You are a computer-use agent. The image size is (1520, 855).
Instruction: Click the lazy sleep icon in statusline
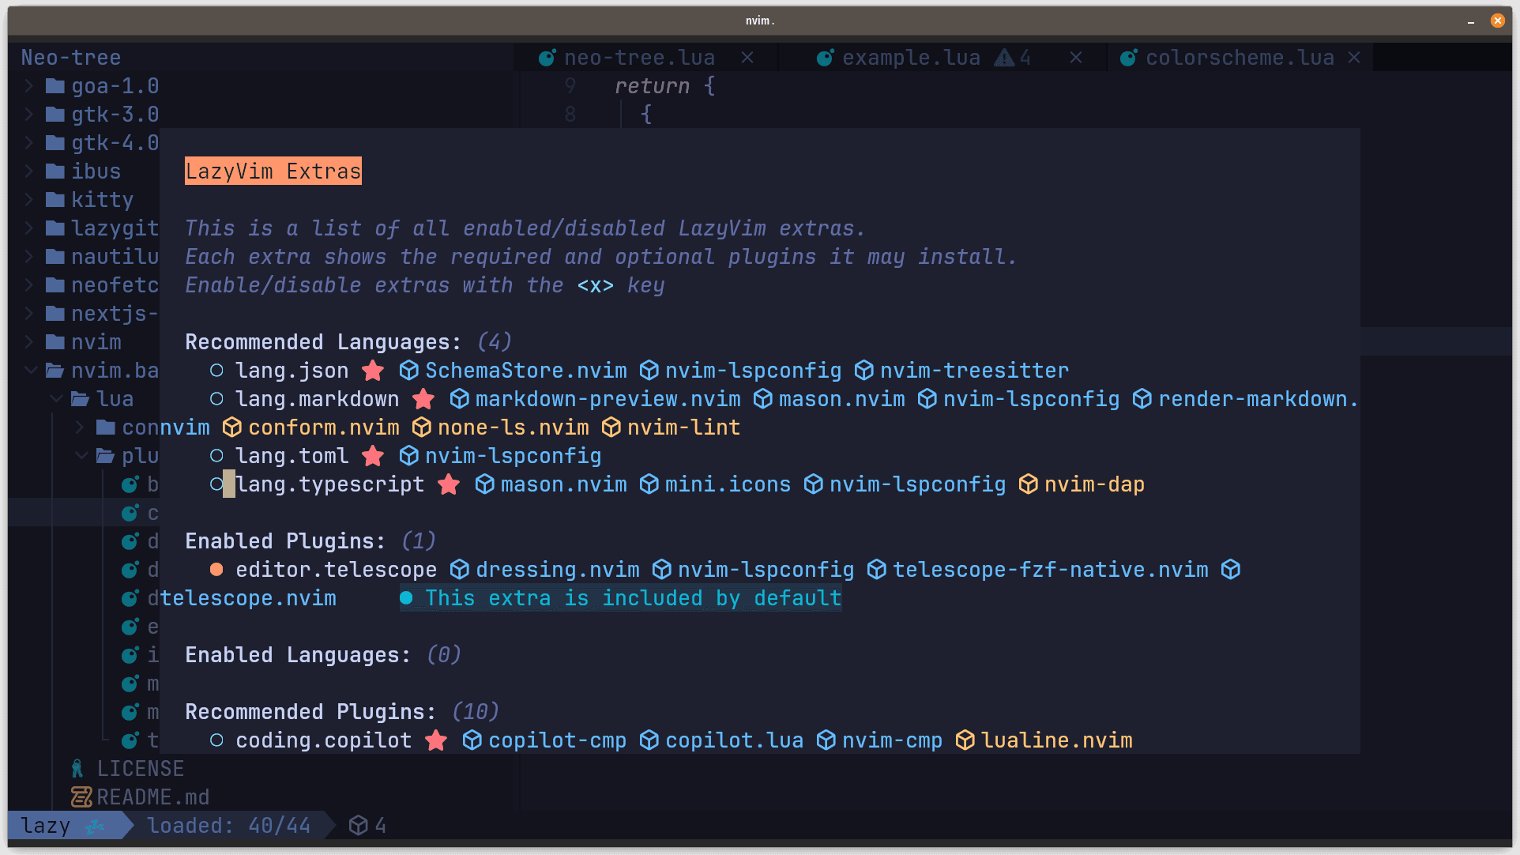click(95, 826)
